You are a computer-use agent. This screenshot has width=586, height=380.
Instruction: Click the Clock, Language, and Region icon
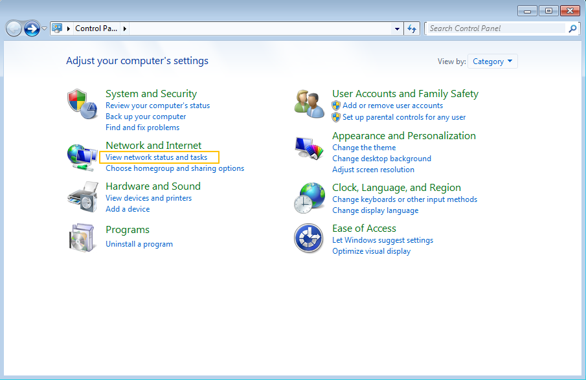click(309, 197)
